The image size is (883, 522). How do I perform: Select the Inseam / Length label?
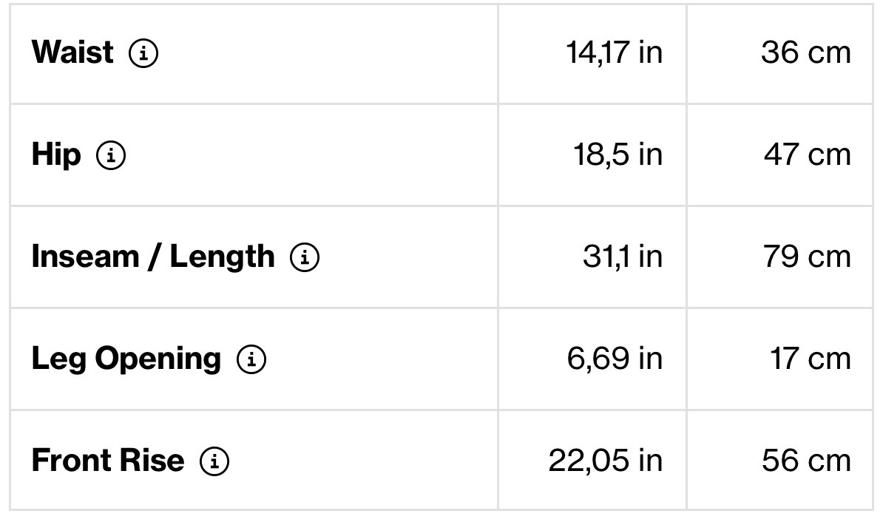click(153, 257)
